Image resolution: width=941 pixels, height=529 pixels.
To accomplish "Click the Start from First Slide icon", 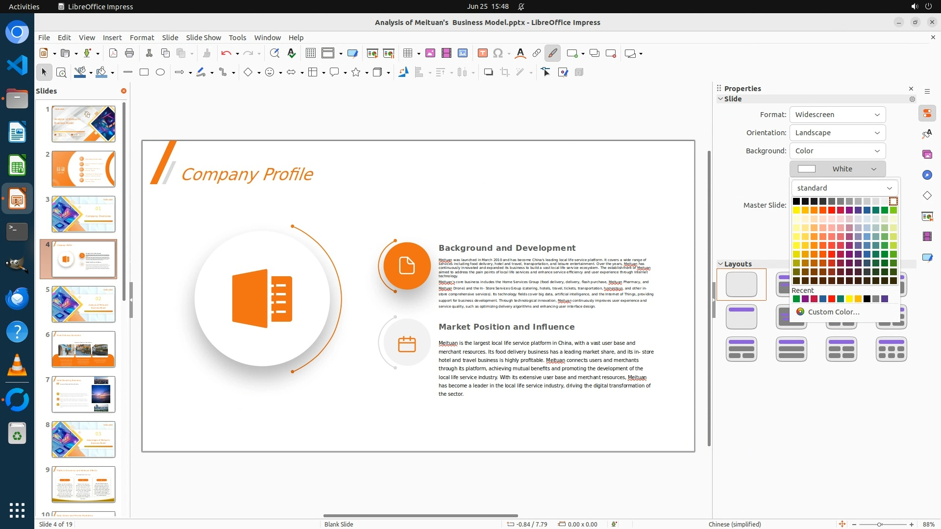I will (372, 53).
